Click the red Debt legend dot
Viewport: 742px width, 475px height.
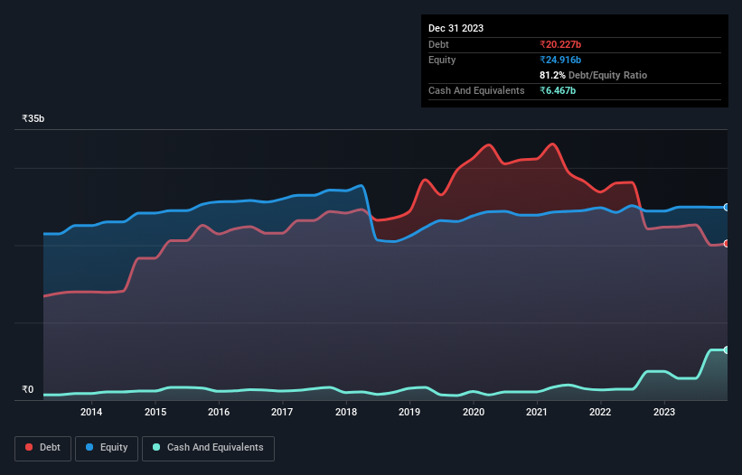(x=29, y=447)
